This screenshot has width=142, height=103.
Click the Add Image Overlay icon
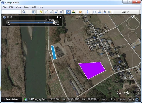point(56,12)
